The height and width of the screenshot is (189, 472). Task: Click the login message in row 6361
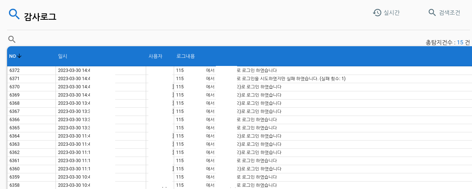pyautogui.click(x=257, y=161)
